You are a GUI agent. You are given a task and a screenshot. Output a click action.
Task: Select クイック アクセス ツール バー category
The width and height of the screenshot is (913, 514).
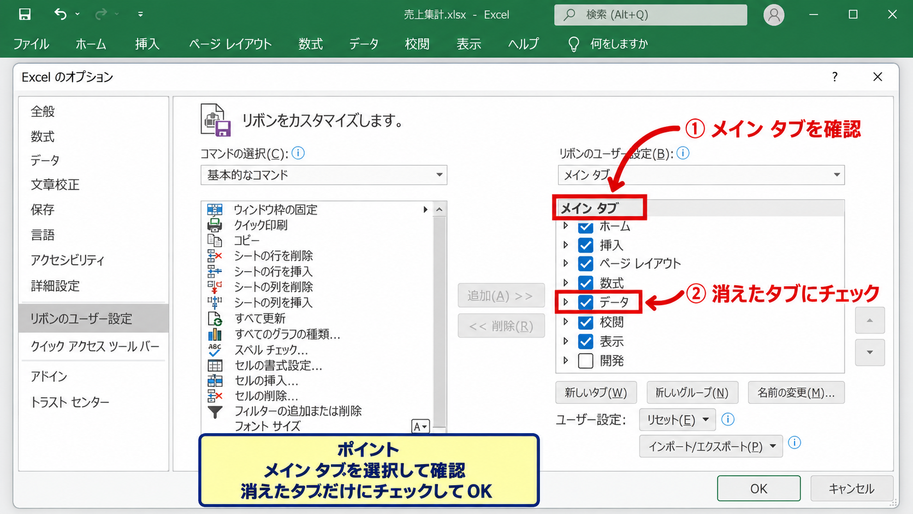(94, 346)
